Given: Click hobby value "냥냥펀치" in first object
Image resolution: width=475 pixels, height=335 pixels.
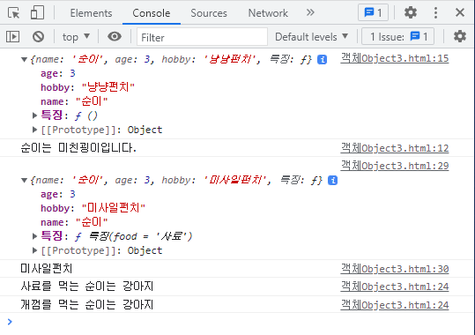Looking at the screenshot, I should point(108,87).
